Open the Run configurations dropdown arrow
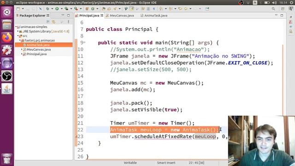Viewport: 295px width, 166px height. 61,9
